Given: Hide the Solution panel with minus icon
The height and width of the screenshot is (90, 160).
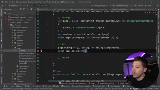Looking at the screenshot, I should coord(34,9).
